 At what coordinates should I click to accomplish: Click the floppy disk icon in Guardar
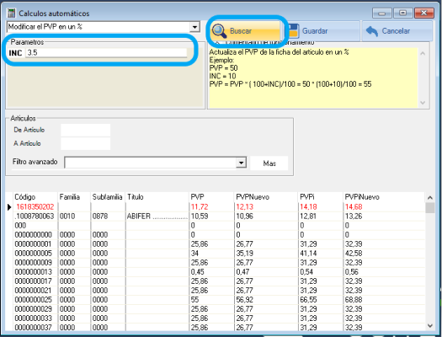(293, 30)
